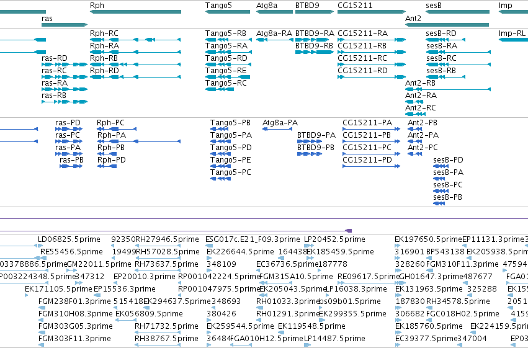
Task: Click the BTBD9 gene label
Action: 307,6
